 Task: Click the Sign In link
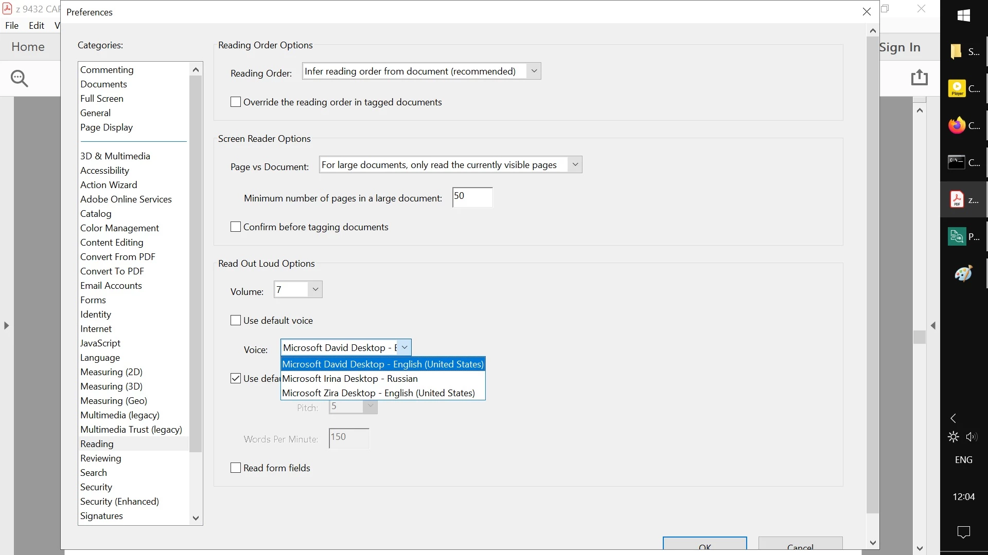[x=899, y=47]
